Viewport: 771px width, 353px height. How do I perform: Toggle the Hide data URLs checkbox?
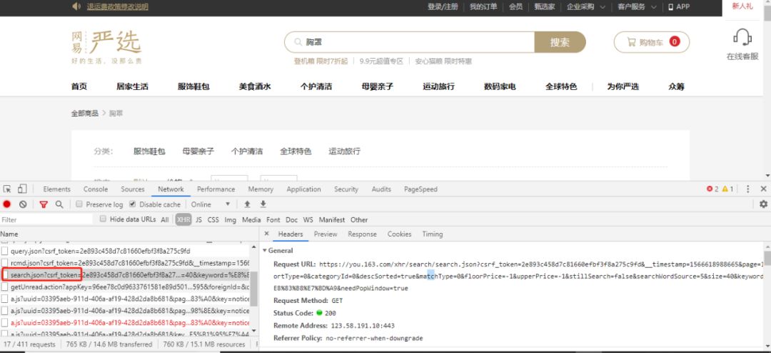click(103, 219)
